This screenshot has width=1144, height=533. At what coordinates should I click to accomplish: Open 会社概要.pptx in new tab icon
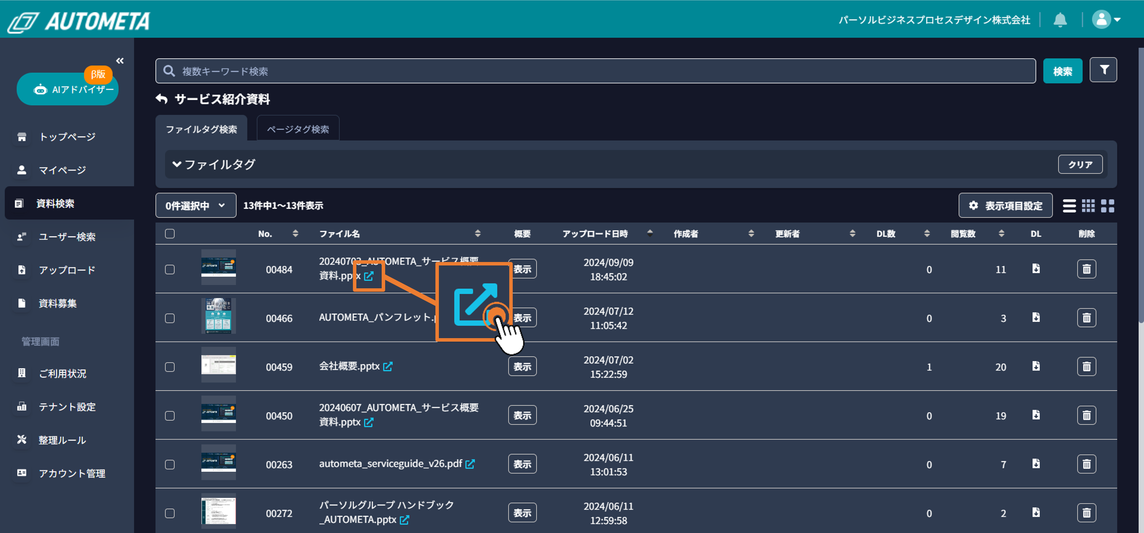388,367
